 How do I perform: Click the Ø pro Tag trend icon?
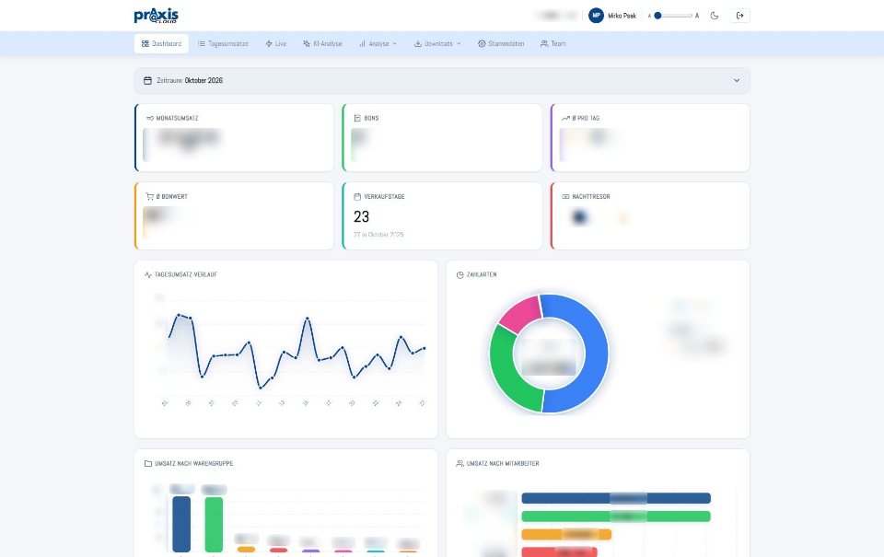pyautogui.click(x=565, y=118)
